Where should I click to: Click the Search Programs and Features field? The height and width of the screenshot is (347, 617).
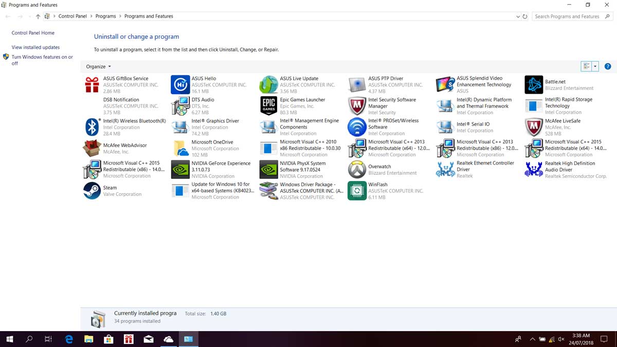pyautogui.click(x=571, y=16)
